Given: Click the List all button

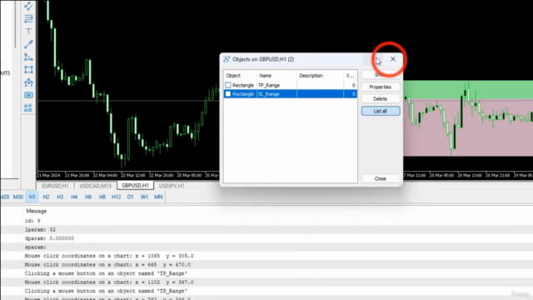Looking at the screenshot, I should (x=381, y=111).
